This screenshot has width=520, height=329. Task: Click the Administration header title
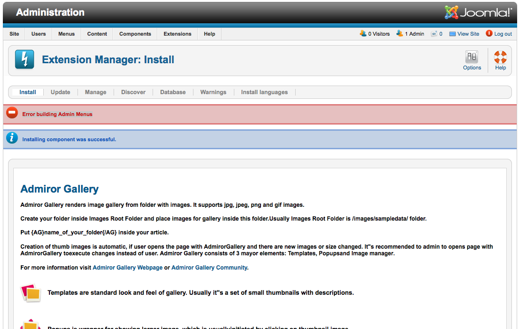pos(50,12)
